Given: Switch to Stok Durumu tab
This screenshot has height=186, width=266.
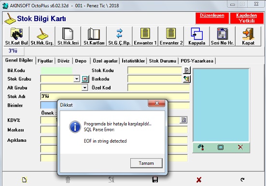Looking at the screenshot, I should point(163,61).
